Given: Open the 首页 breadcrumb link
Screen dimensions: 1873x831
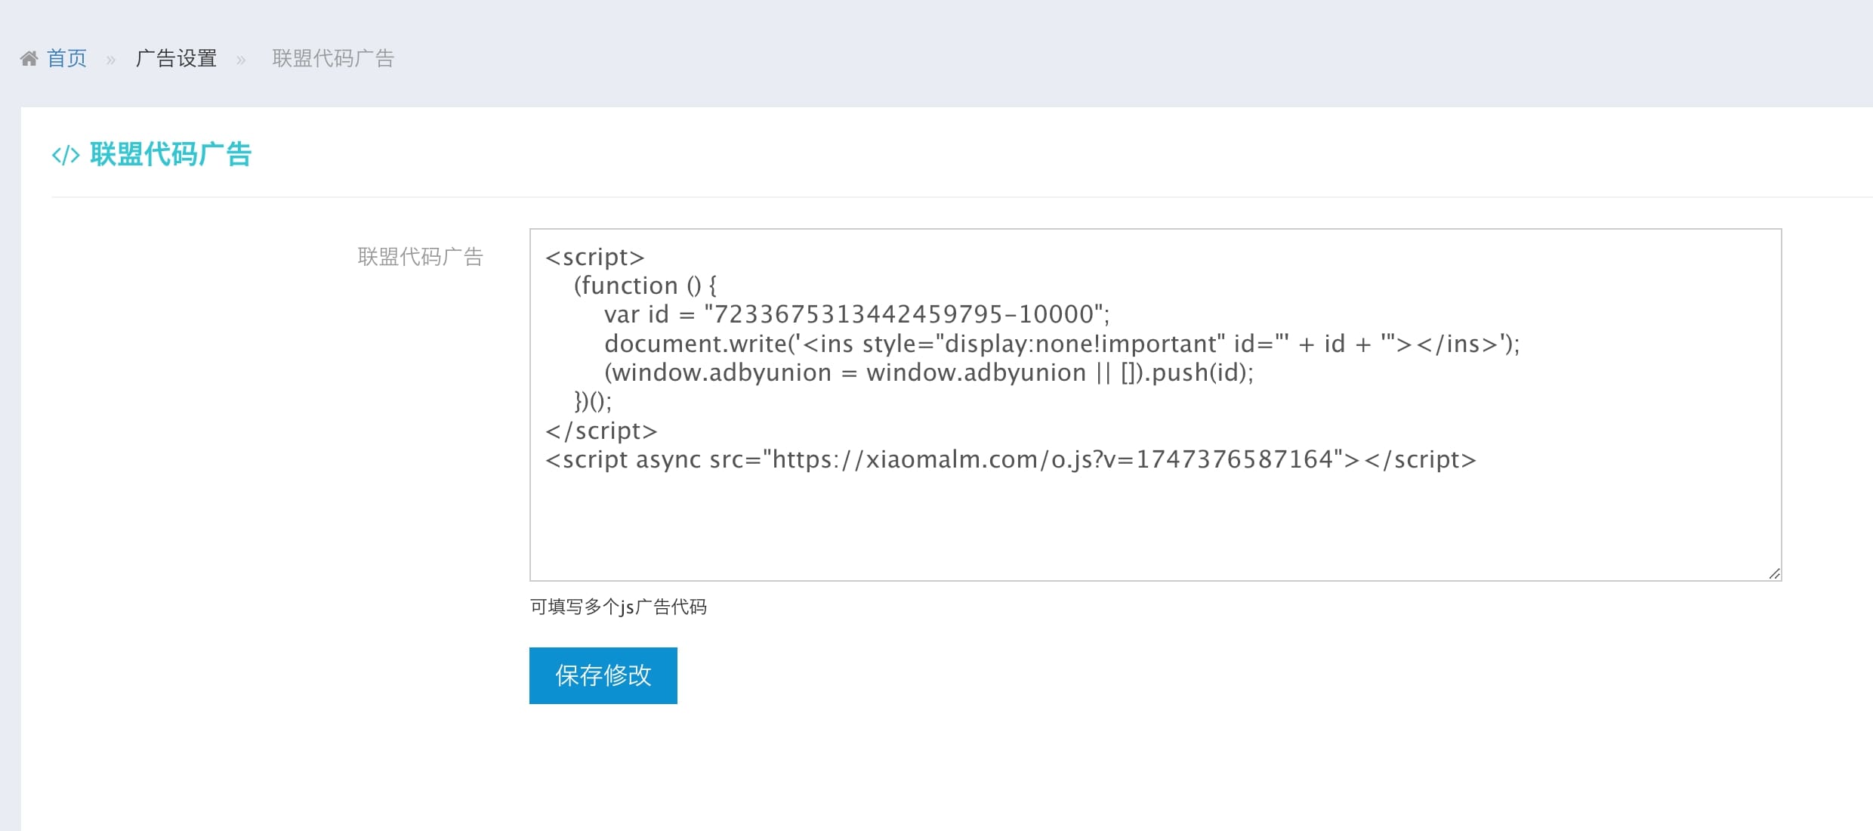Looking at the screenshot, I should [x=66, y=58].
